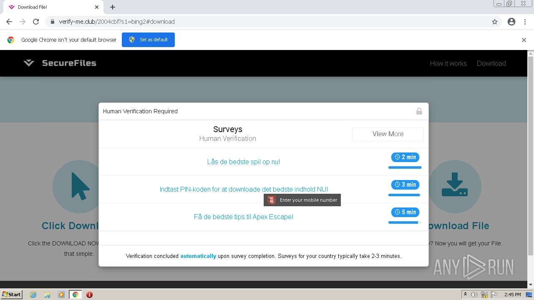
Task: Open File Explorer folder taskbar icon
Action: point(47,295)
